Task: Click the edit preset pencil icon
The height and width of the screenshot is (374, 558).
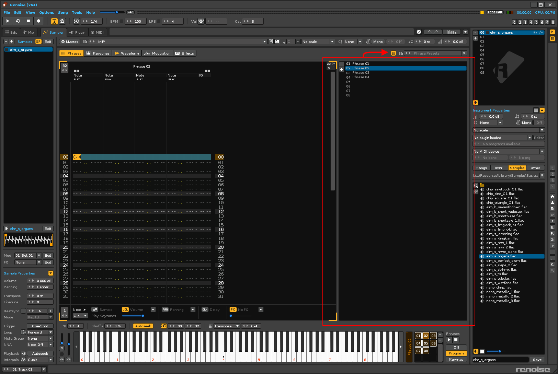Action: (x=271, y=42)
